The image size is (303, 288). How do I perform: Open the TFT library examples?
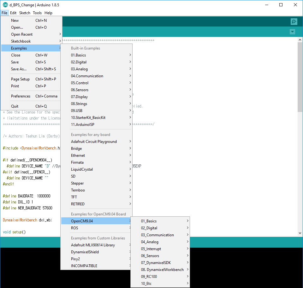(x=97, y=197)
